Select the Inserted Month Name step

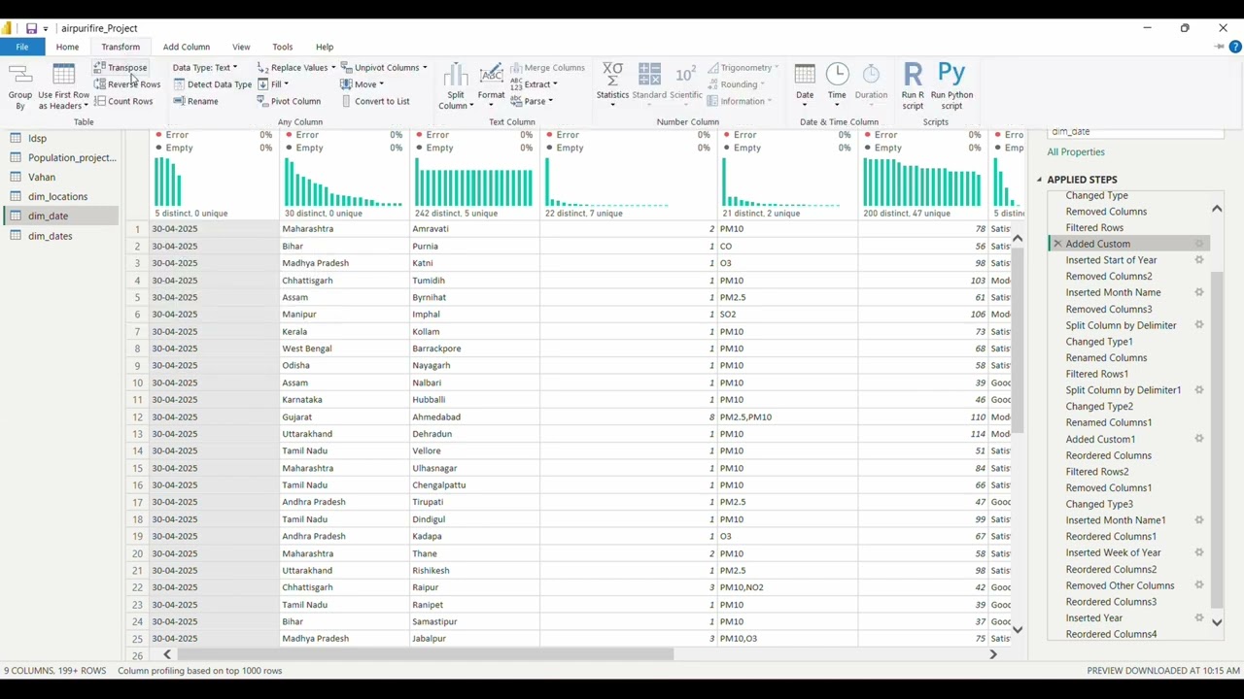click(1113, 292)
